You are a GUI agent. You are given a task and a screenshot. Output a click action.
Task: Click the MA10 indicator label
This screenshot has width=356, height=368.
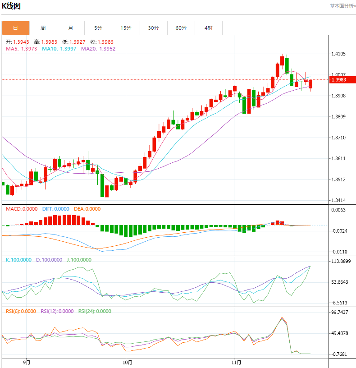pyautogui.click(x=59, y=49)
